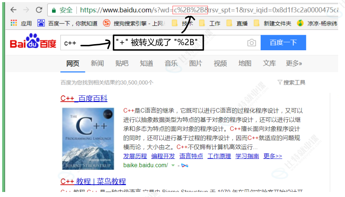Viewport: 345px width, 197px height.
Task: Open the 学习指南 sublink
Action: pyautogui.click(x=247, y=156)
